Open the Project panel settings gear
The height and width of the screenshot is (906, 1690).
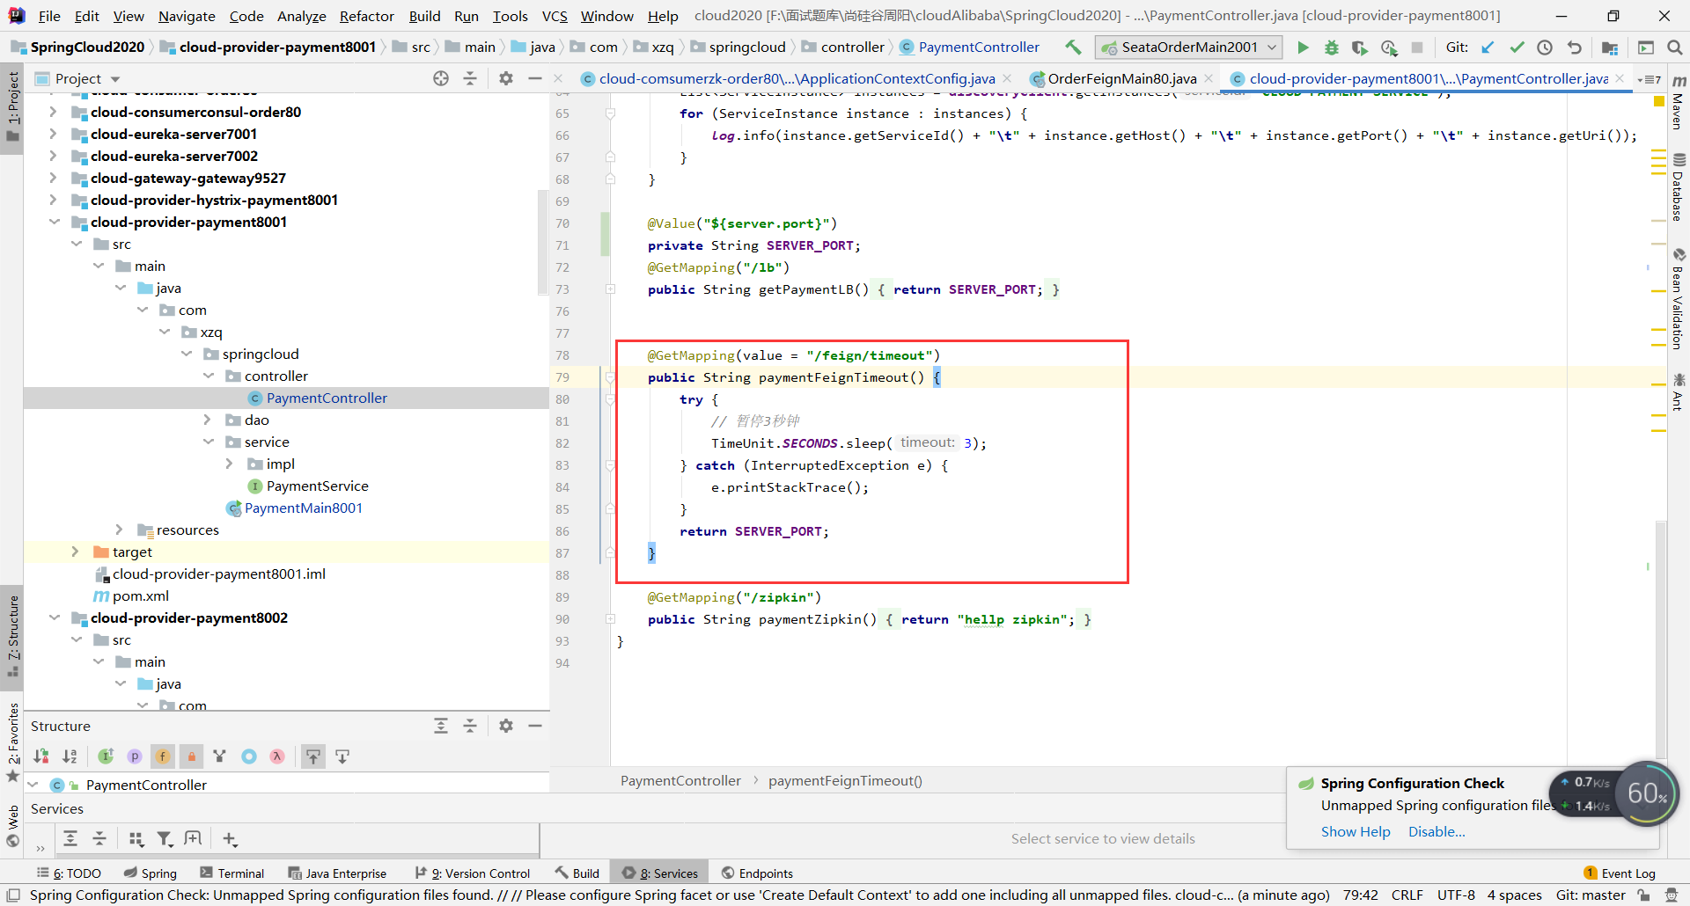click(506, 78)
